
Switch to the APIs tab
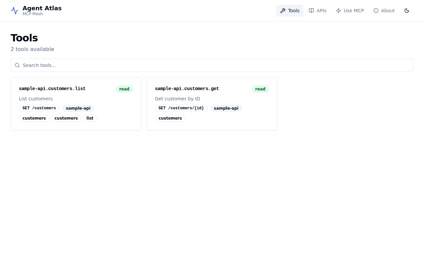(x=317, y=10)
